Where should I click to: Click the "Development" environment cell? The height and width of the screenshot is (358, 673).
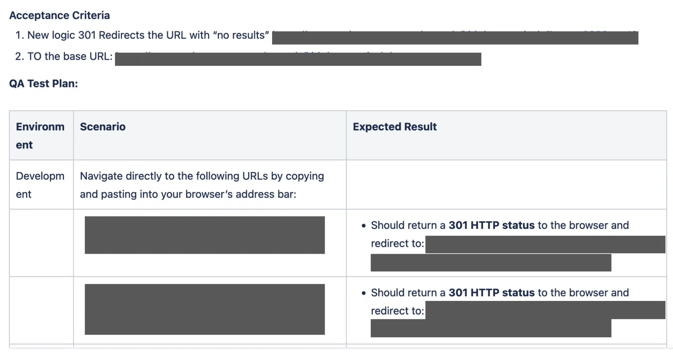click(x=40, y=185)
